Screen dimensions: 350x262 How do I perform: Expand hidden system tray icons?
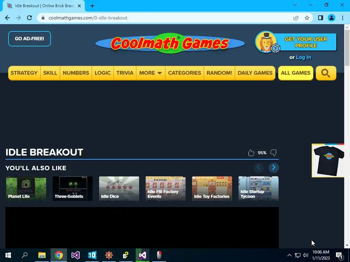pos(289,255)
